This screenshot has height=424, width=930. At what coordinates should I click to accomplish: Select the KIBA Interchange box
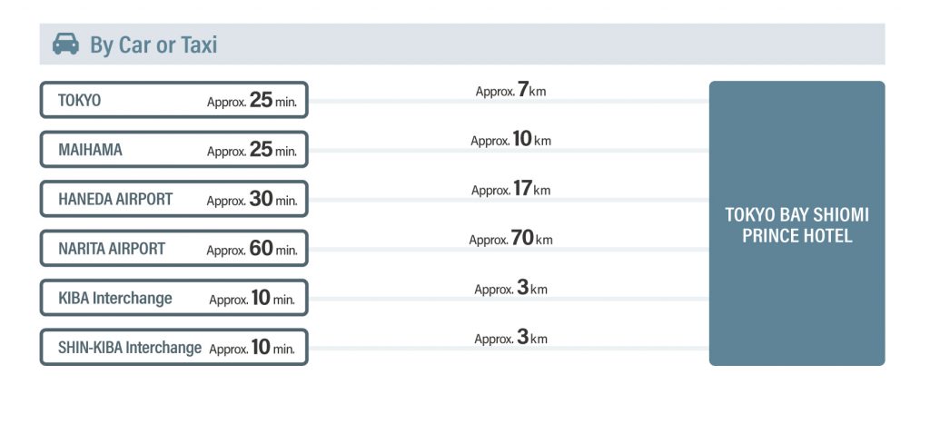click(173, 297)
